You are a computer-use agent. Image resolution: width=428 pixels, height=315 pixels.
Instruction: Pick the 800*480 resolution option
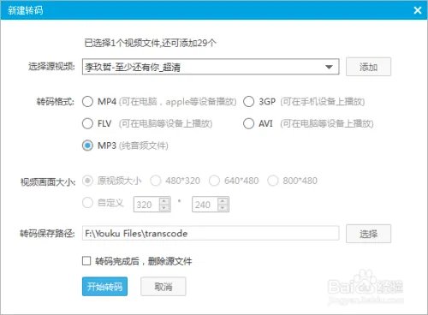point(273,181)
